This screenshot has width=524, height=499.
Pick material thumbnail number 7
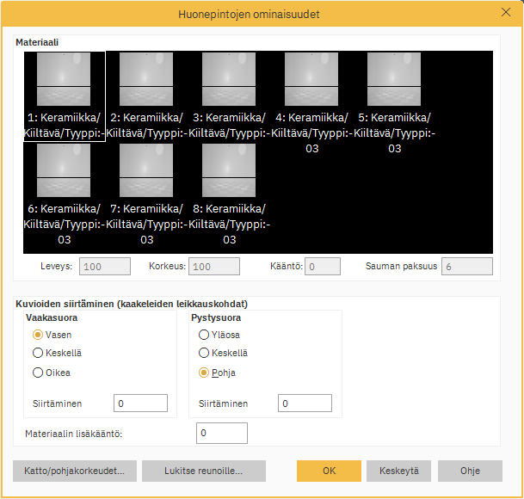(x=146, y=171)
